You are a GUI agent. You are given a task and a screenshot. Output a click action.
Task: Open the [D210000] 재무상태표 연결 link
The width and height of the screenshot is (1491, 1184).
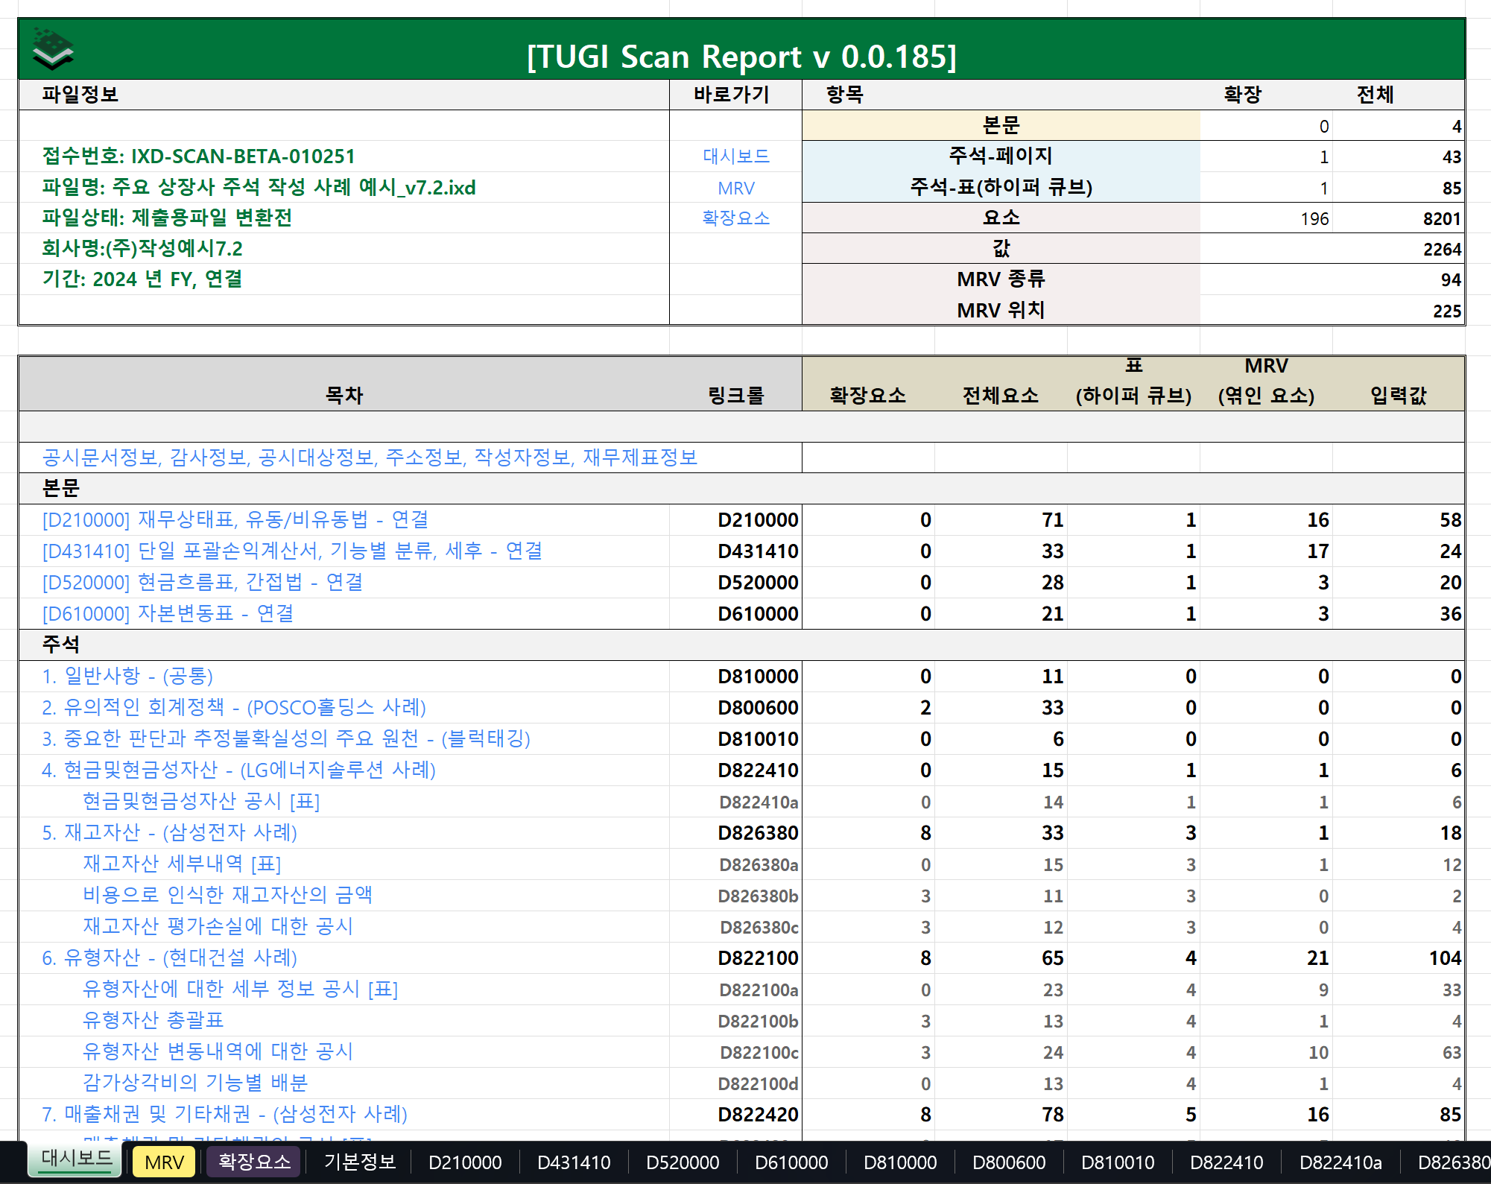click(x=235, y=520)
